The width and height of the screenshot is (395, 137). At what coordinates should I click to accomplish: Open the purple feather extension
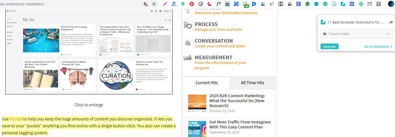(165, 4)
